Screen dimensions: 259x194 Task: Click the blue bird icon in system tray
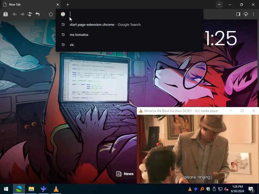point(196,189)
